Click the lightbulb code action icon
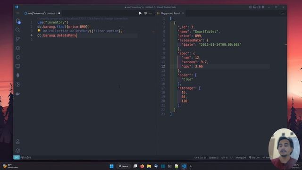 39,31
